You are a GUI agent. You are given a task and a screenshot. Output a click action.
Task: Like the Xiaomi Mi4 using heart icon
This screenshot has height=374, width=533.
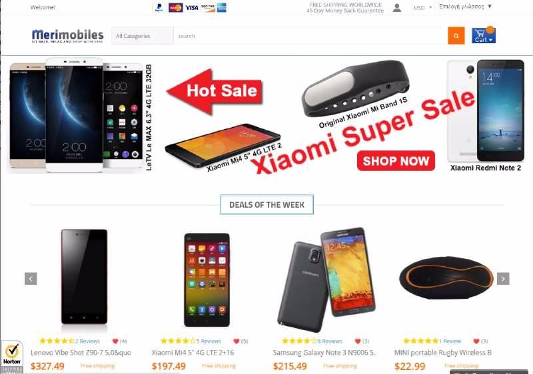tap(237, 341)
